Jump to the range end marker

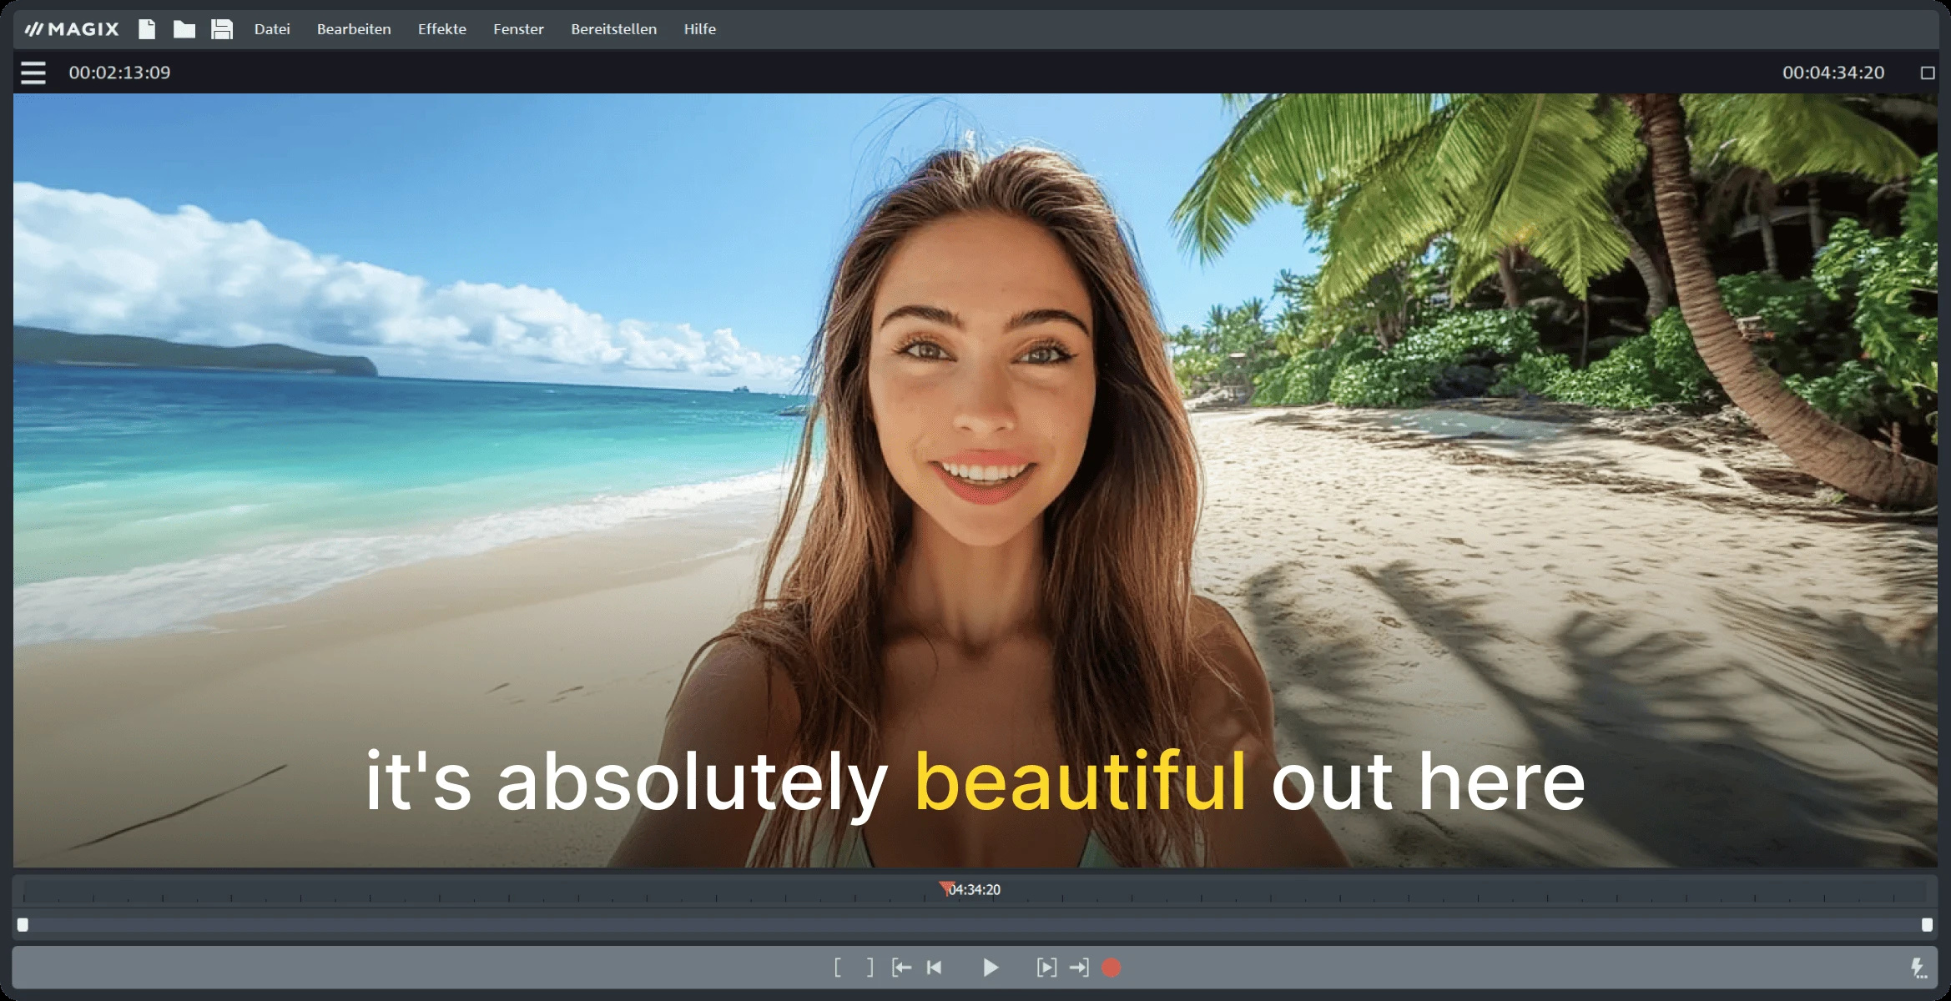coord(1079,968)
